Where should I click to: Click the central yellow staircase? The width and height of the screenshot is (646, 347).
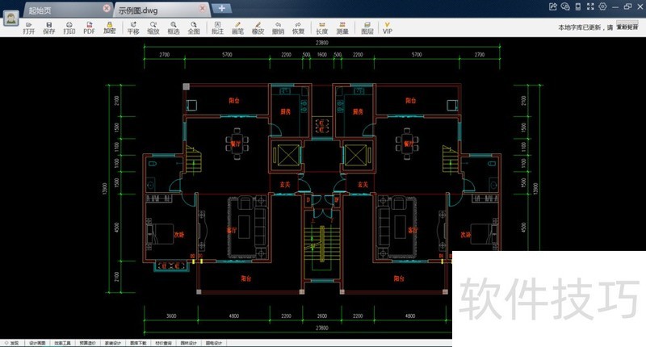(321, 243)
